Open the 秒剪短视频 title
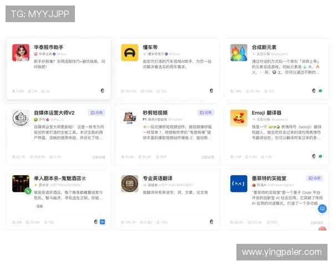333x266 pixels. [x=155, y=112]
